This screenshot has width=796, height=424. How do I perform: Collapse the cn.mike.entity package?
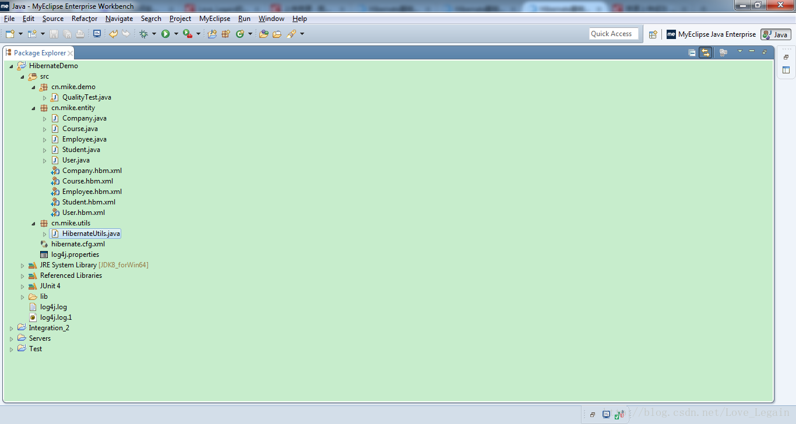click(x=33, y=108)
